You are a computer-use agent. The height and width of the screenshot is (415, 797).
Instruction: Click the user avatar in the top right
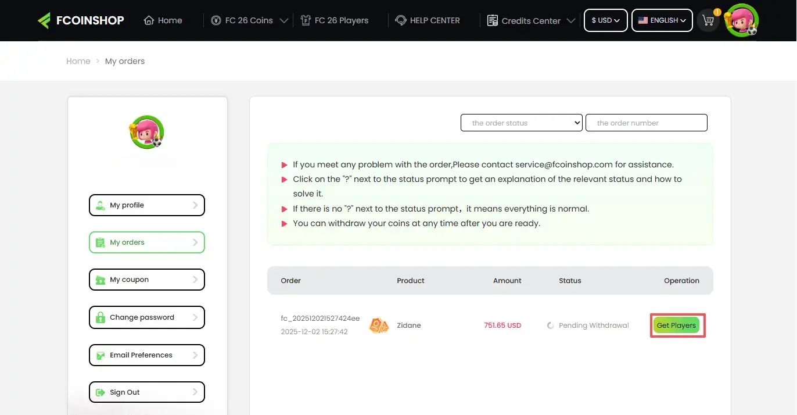[742, 20]
